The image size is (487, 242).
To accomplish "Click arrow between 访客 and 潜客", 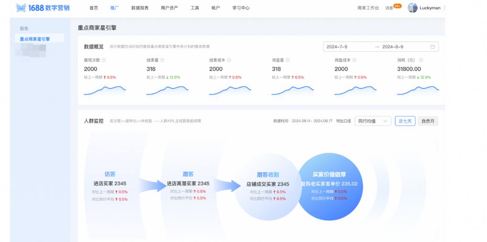I will coord(152,186).
